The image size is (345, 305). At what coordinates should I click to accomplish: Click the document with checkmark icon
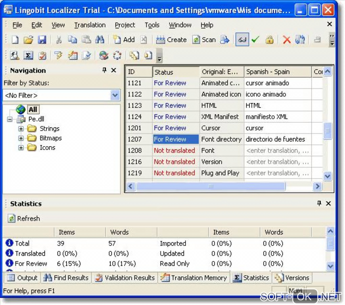(x=86, y=56)
